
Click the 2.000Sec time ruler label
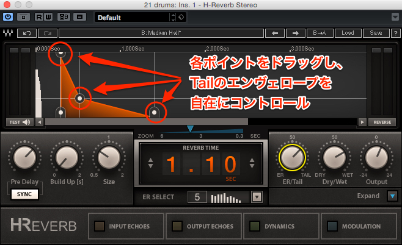(x=217, y=49)
